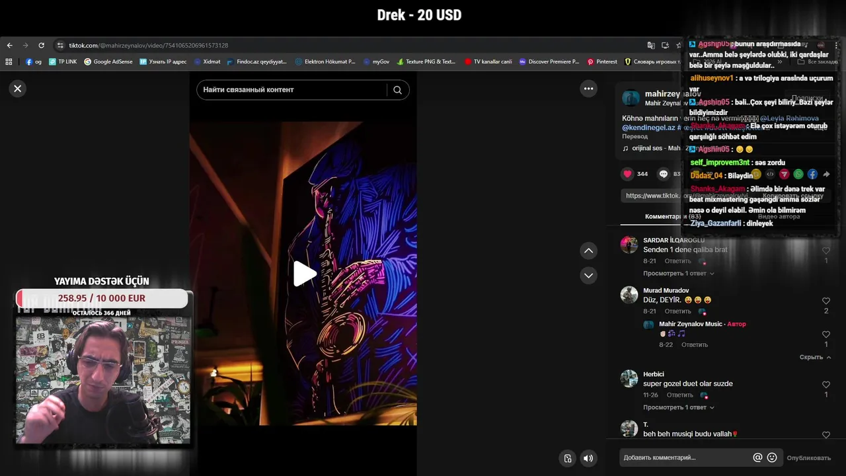This screenshot has width=846, height=476.
Task: Open the Google AdSense bookmark
Action: tap(108, 61)
